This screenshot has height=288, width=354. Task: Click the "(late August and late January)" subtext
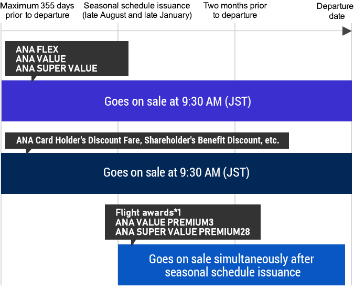(x=137, y=15)
